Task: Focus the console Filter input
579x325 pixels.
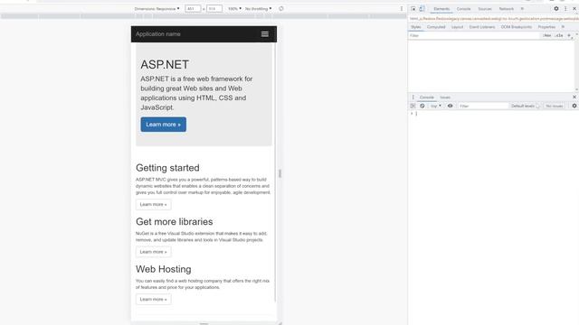Action: pyautogui.click(x=483, y=107)
